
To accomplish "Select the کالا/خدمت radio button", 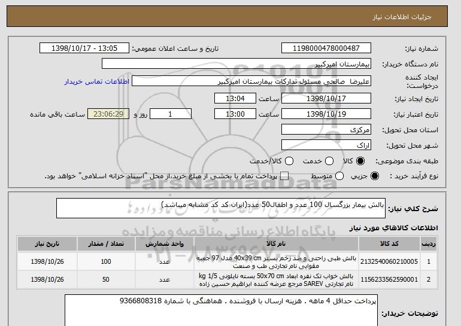I will click(x=289, y=161).
